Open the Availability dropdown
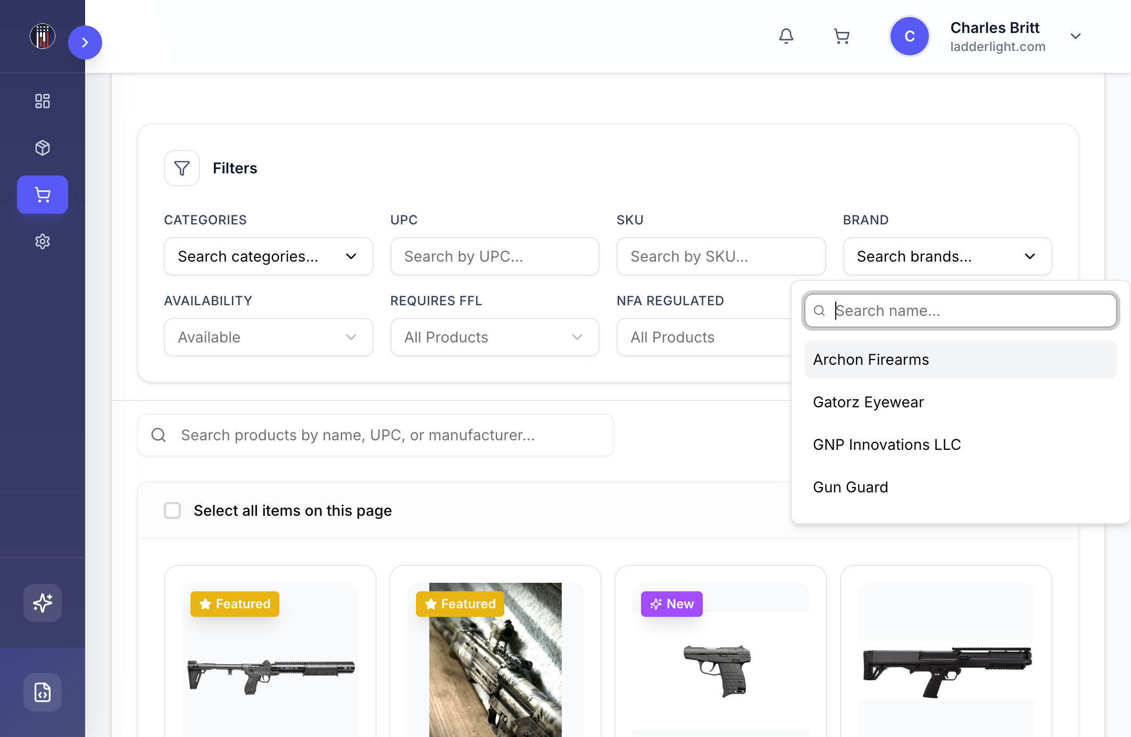The image size is (1131, 737). point(269,337)
